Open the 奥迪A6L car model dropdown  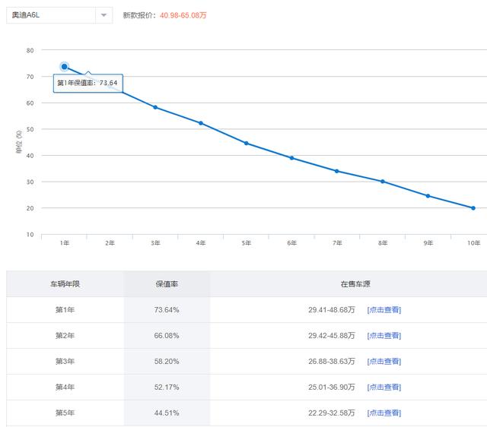tap(59, 15)
